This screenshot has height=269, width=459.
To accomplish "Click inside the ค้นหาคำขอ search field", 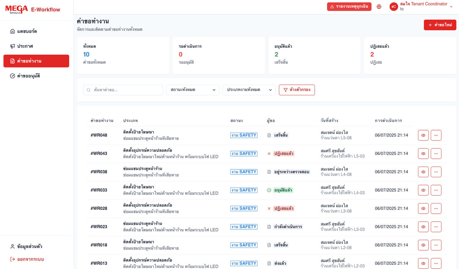I will coord(122,90).
